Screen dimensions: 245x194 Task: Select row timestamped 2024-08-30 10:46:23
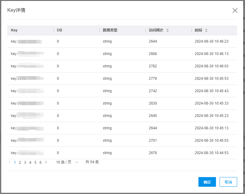point(122,41)
